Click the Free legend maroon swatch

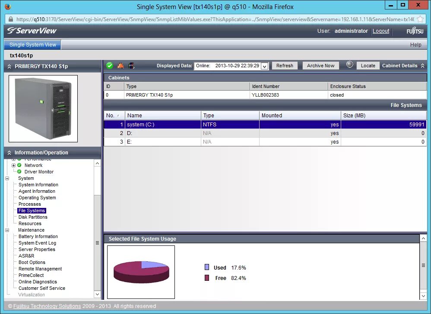(x=207, y=278)
